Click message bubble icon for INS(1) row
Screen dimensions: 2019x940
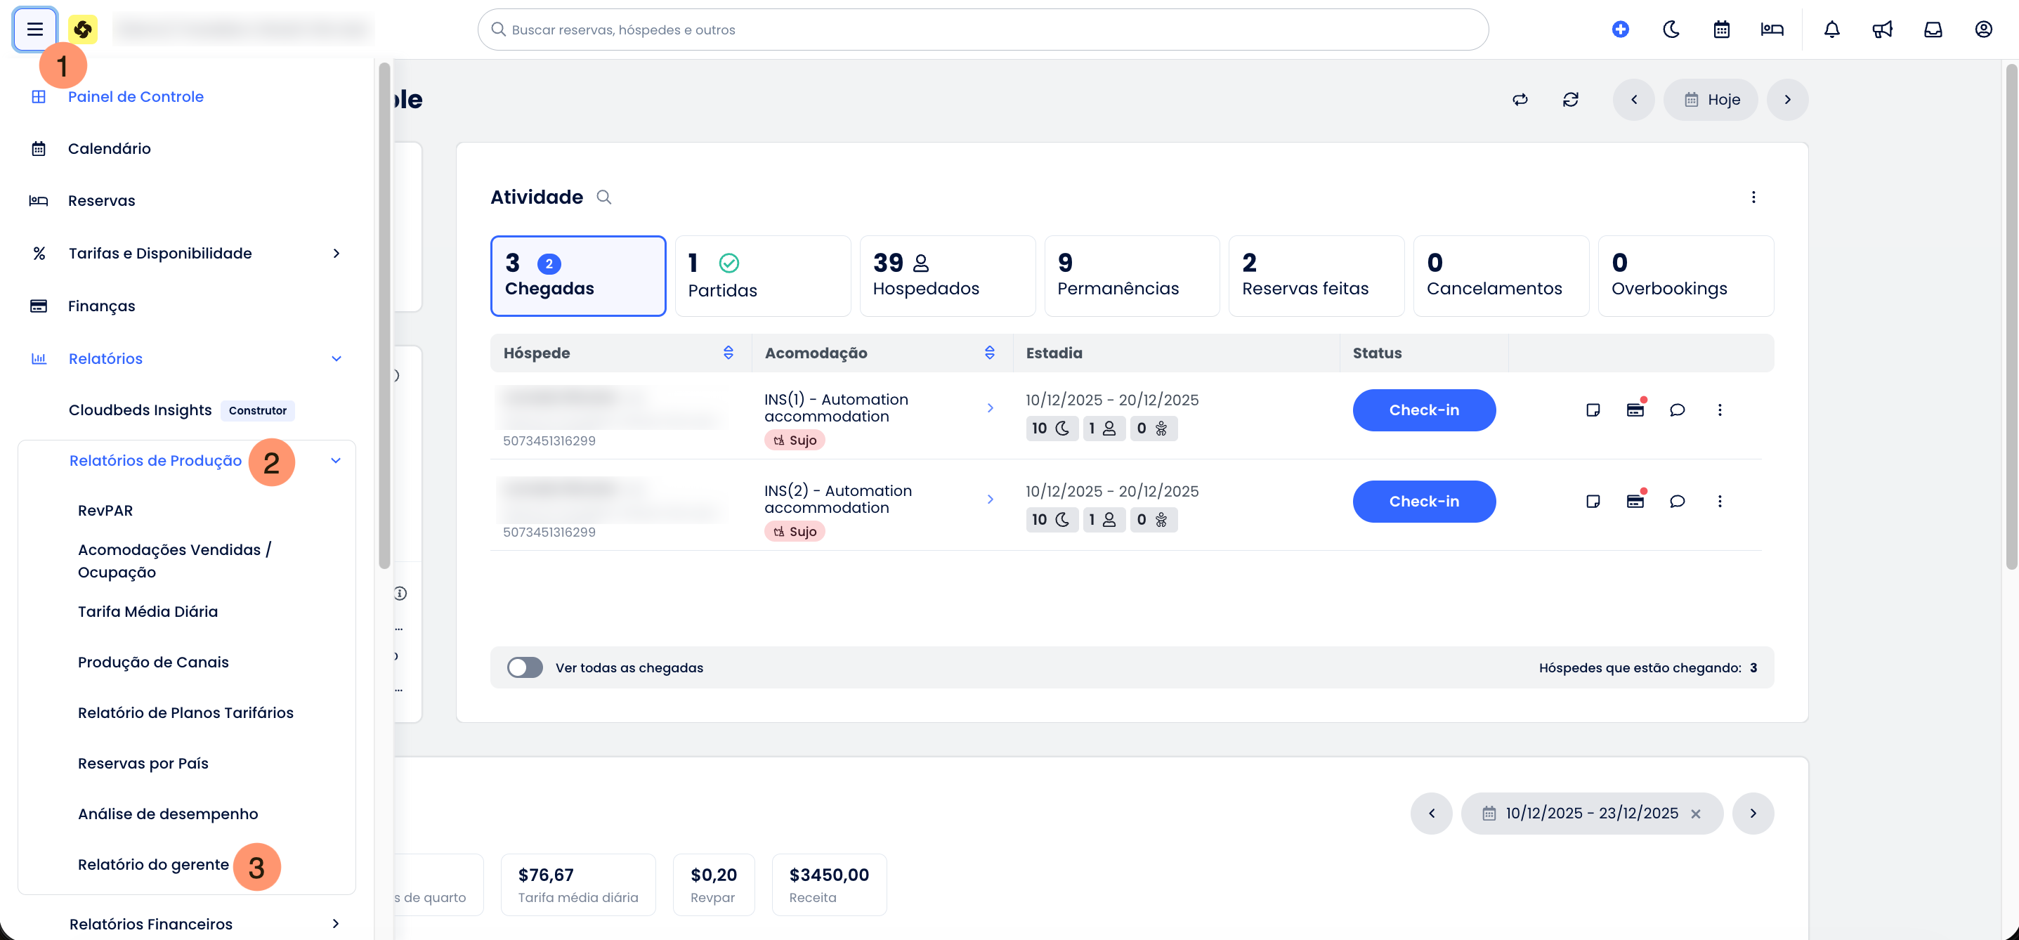(x=1676, y=410)
